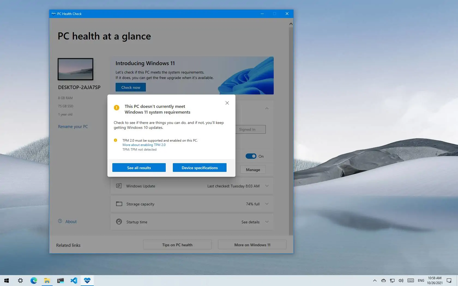Launch Microsoft Edge from the taskbar

pyautogui.click(x=34, y=281)
